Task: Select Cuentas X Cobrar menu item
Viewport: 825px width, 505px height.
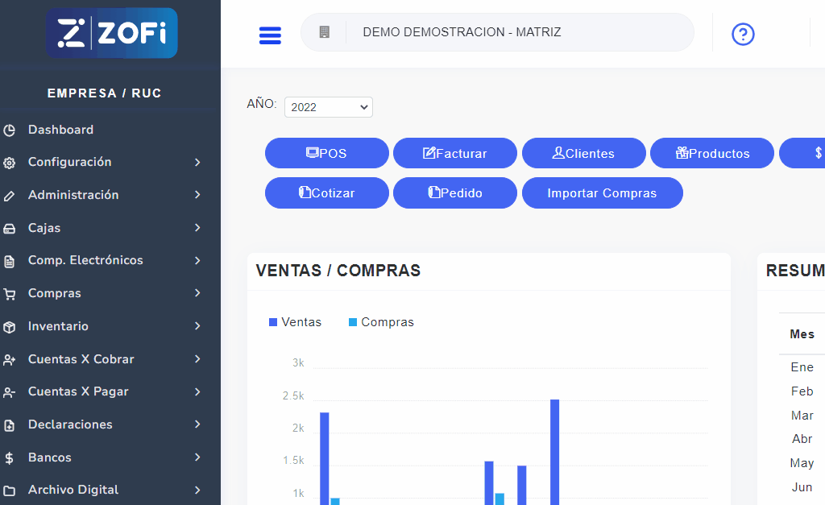Action: [81, 359]
